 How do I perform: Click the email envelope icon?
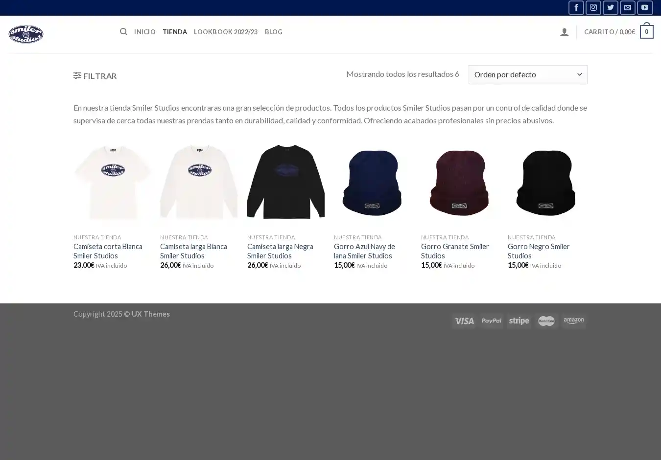(627, 8)
